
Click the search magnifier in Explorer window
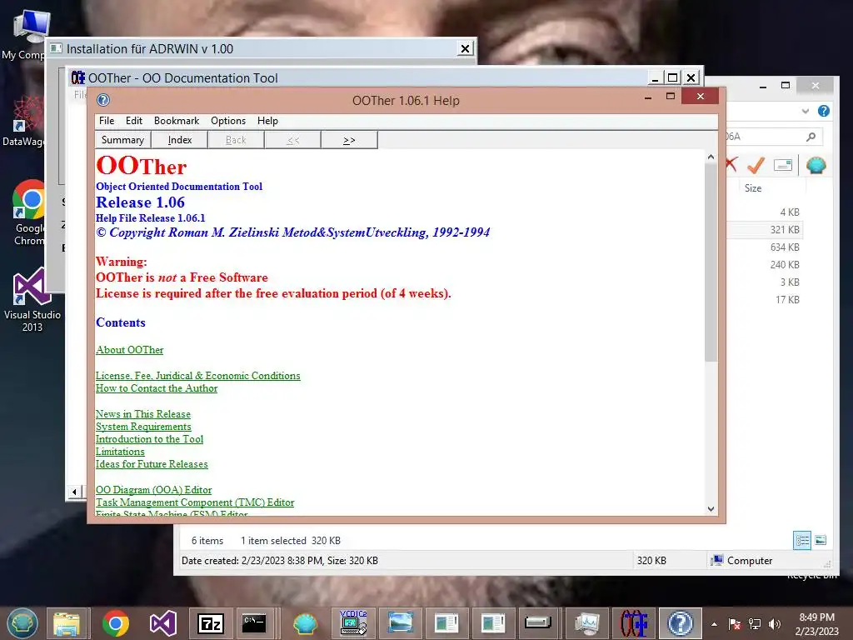coord(811,137)
